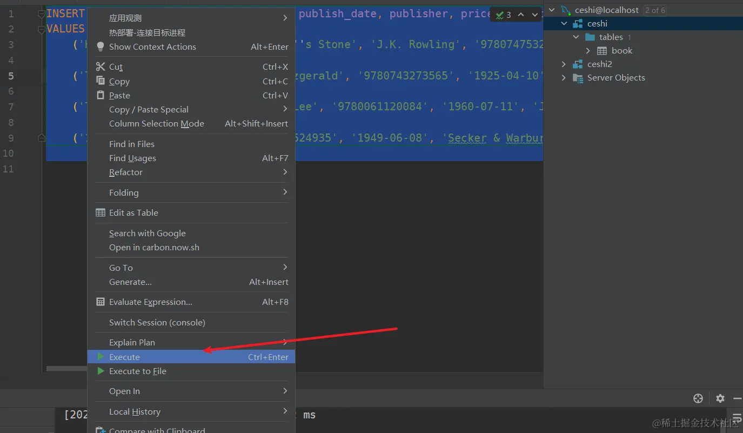Open the 应用观测 submenu
Image resolution: width=743 pixels, height=433 pixels.
(x=191, y=18)
